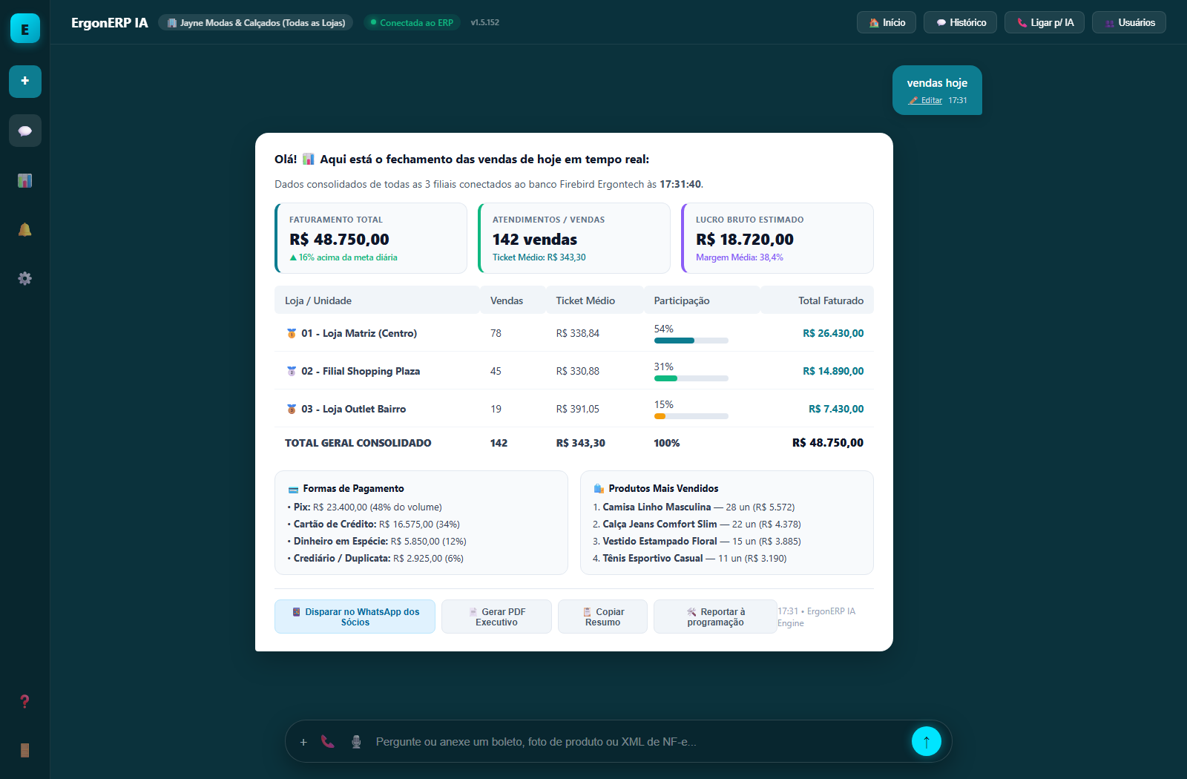Open the bar chart reports sidebar icon
Image resolution: width=1187 pixels, height=779 pixels.
[x=25, y=180]
